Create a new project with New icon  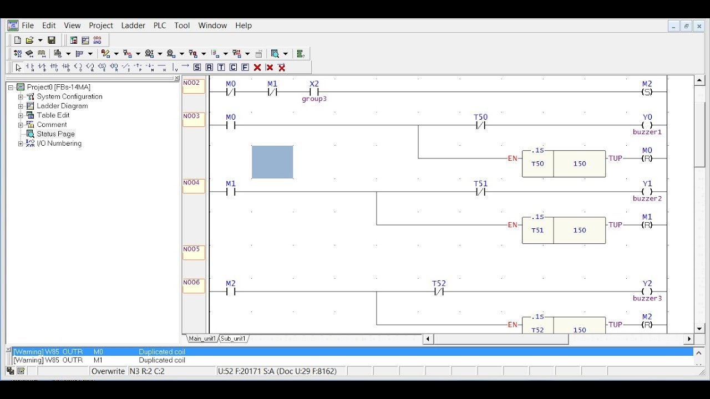[x=17, y=40]
